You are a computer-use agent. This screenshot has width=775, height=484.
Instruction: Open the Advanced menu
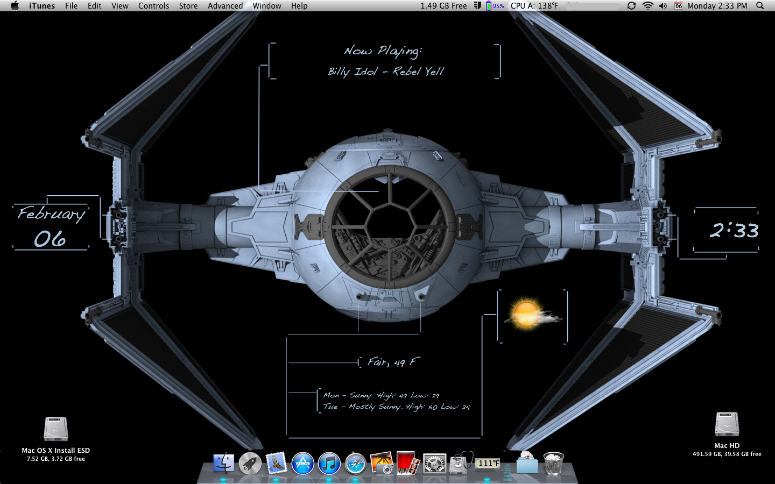click(x=225, y=5)
